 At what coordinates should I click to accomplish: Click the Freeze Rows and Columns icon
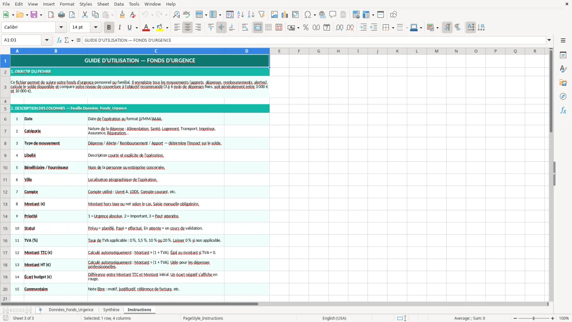coord(366,15)
